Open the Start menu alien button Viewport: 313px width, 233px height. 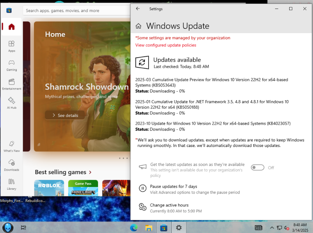pyautogui.click(x=8, y=228)
